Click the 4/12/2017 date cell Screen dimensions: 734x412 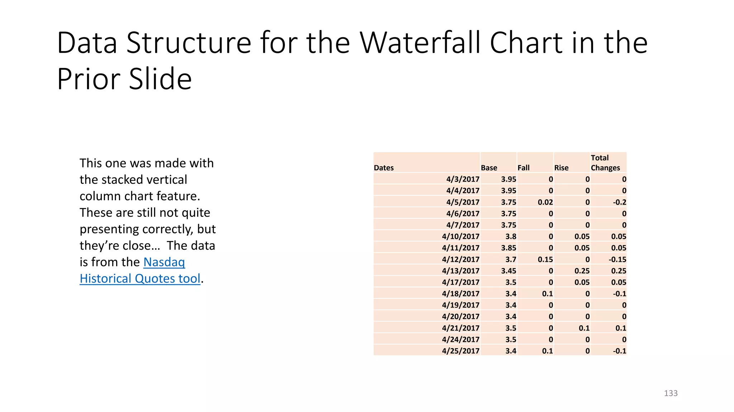tap(461, 259)
